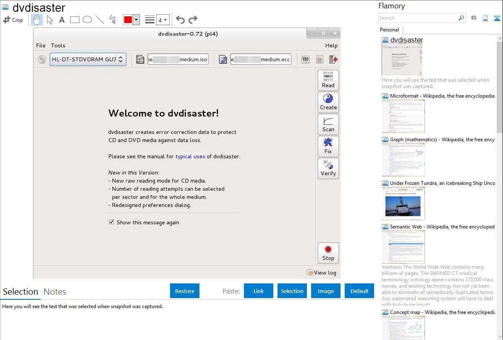The width and height of the screenshot is (503, 340).
Task: Pick the rectangle drawing tool
Action: pos(74,20)
